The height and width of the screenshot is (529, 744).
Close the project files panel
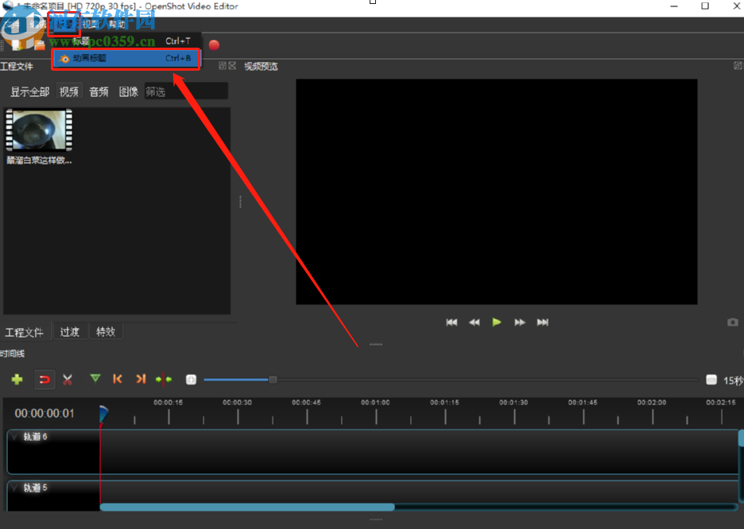coord(232,66)
